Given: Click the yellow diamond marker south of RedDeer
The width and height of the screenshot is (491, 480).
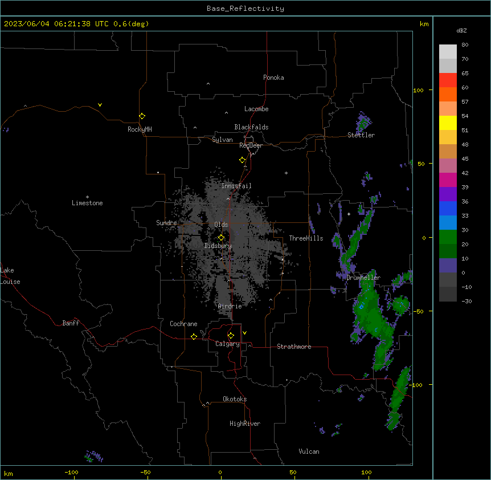Looking at the screenshot, I should tap(243, 160).
